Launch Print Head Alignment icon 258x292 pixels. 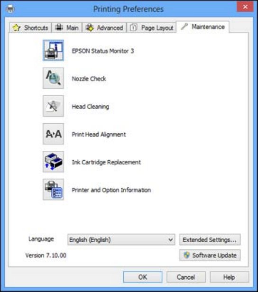tap(53, 134)
